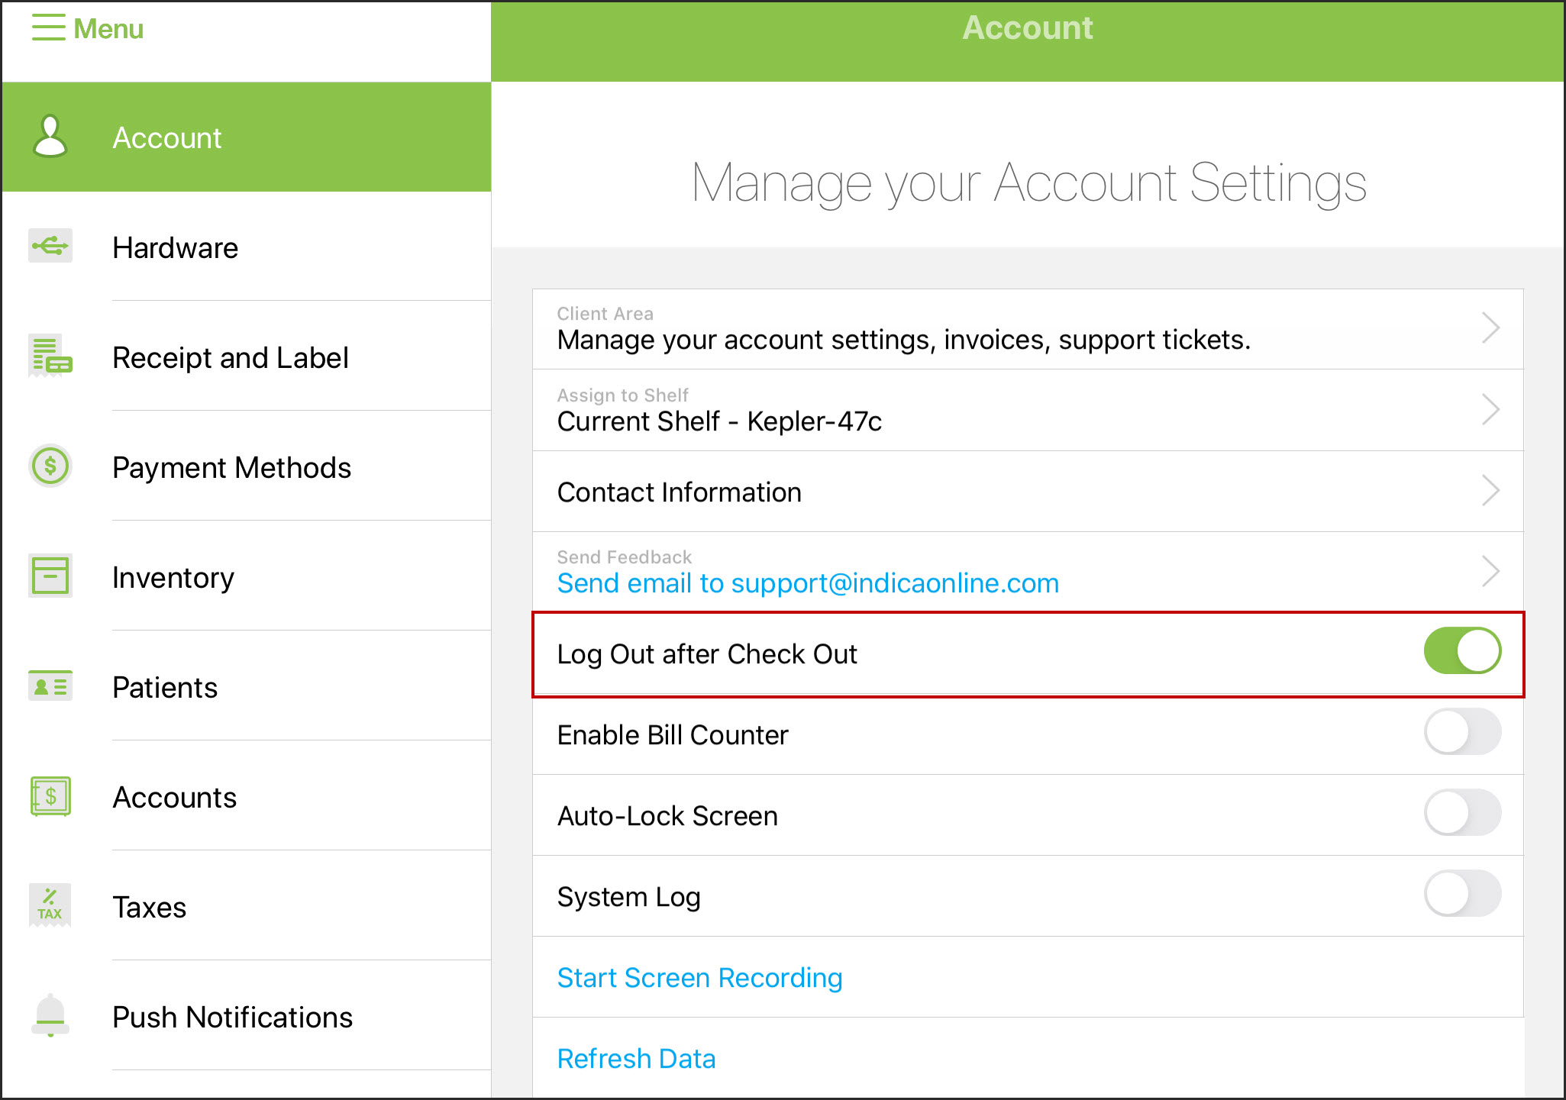Viewport: 1566px width, 1100px height.
Task: Enable the System Log switch
Action: point(1461,894)
